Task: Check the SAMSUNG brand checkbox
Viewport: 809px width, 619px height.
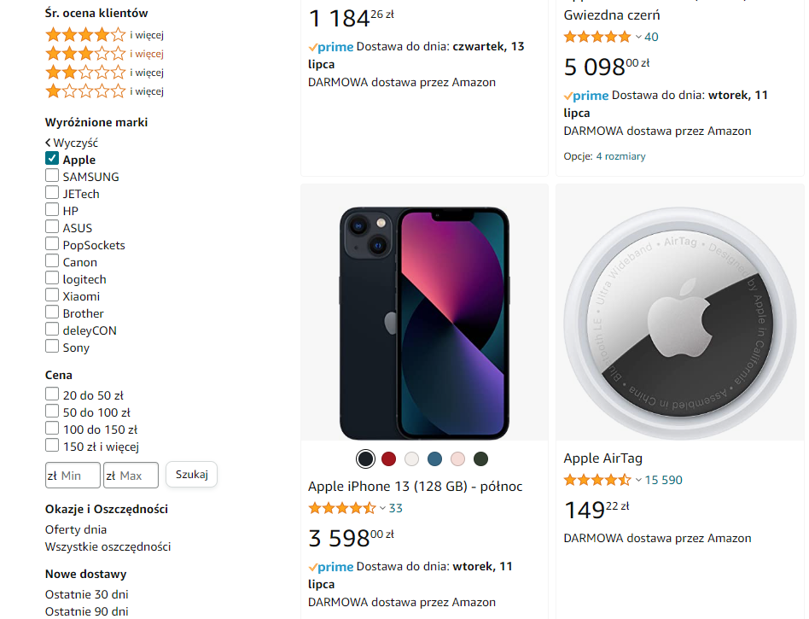Action: tap(52, 176)
